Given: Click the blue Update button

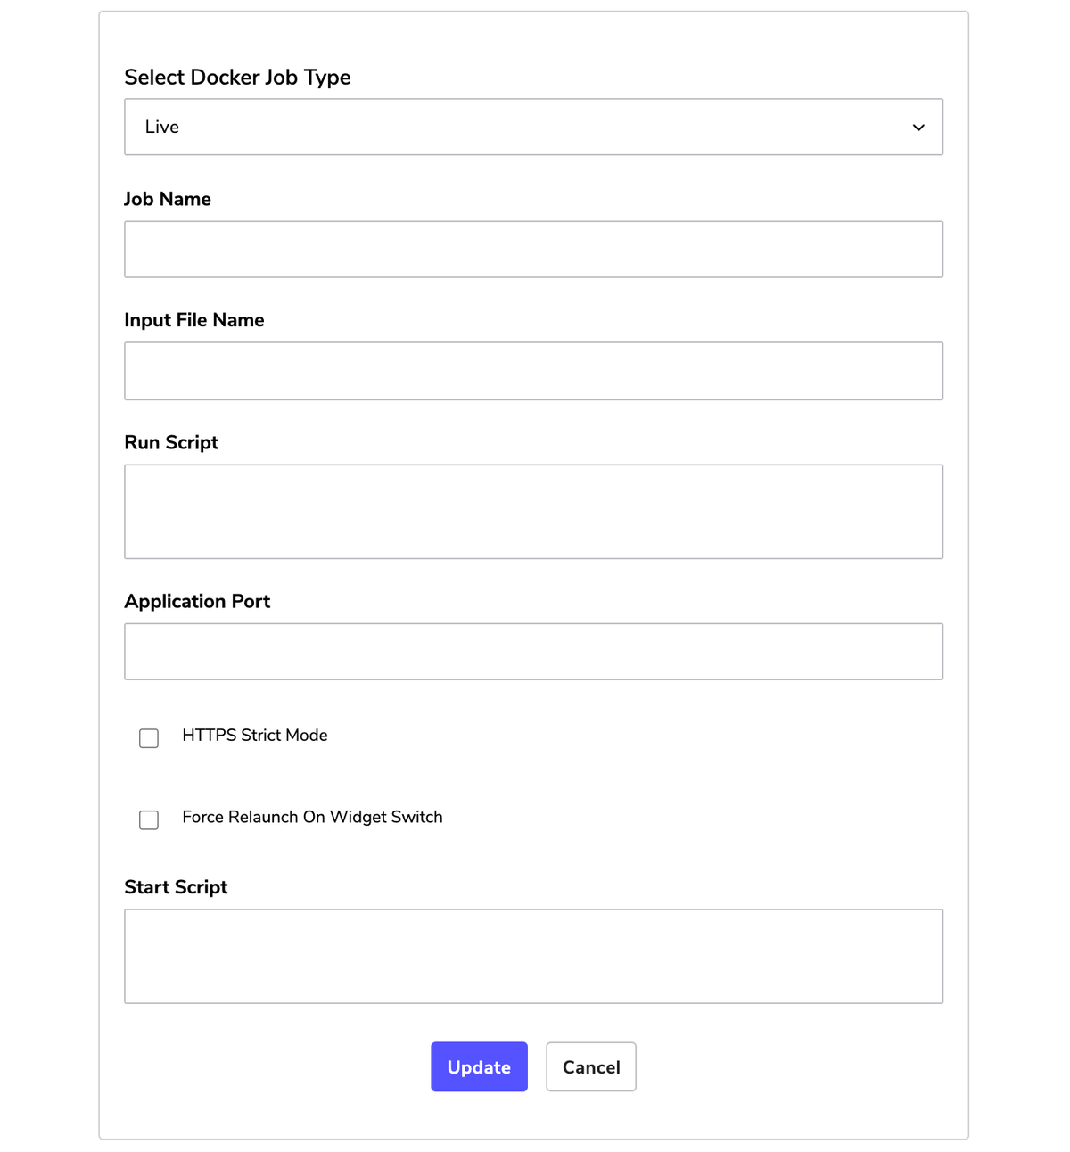Looking at the screenshot, I should pos(479,1066).
